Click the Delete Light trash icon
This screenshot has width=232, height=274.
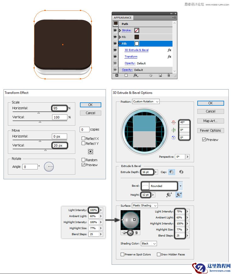point(136,233)
